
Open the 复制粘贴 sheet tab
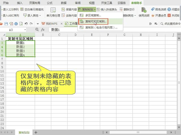(24, 132)
